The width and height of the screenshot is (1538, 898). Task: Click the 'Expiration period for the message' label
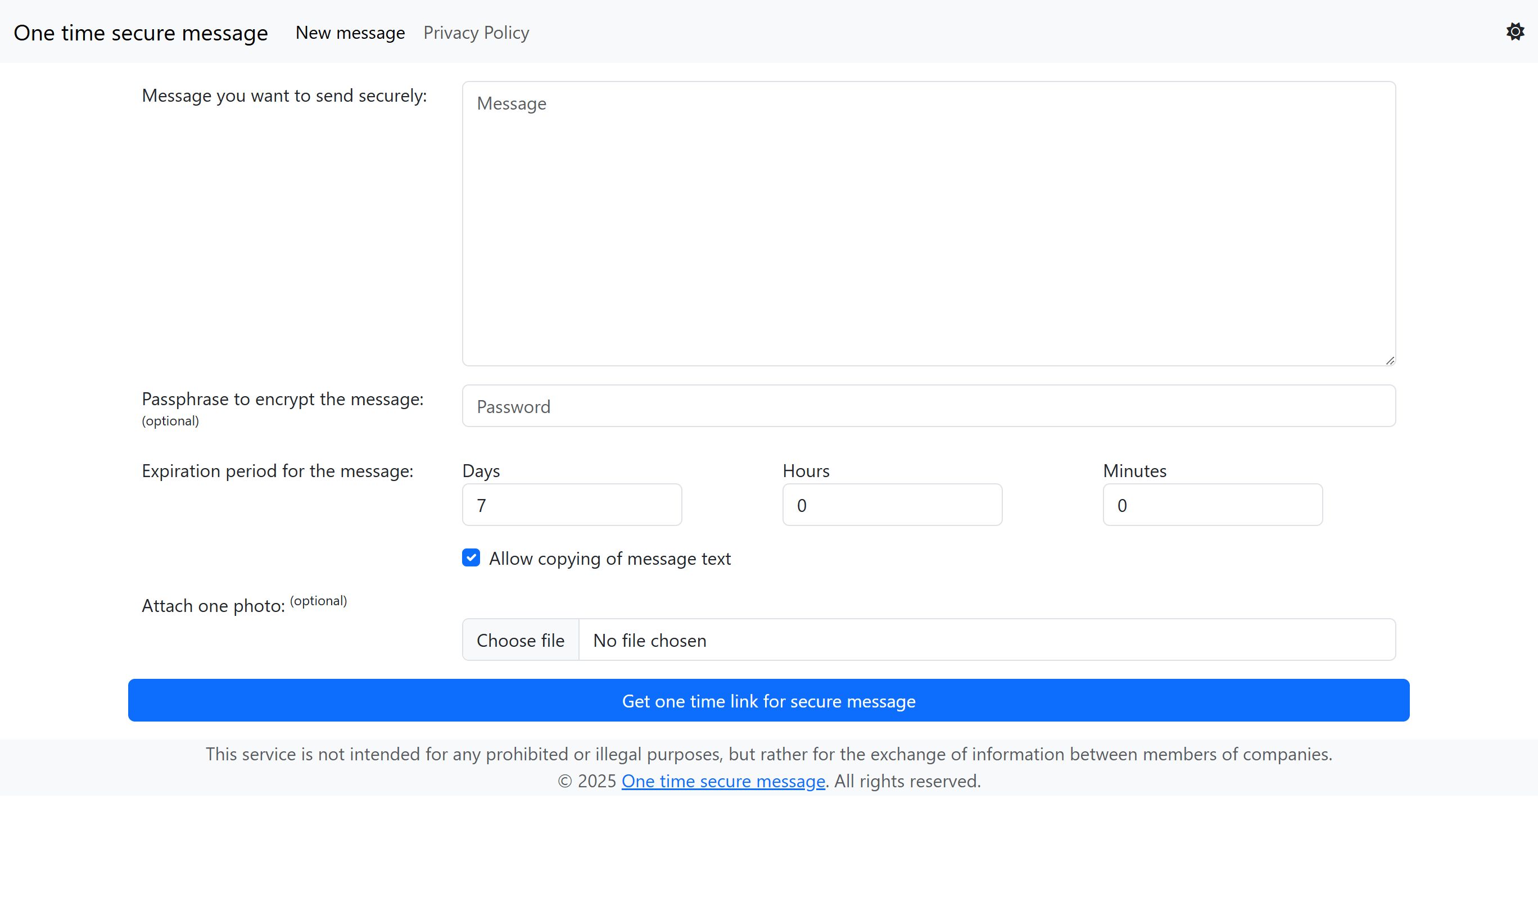tap(277, 471)
